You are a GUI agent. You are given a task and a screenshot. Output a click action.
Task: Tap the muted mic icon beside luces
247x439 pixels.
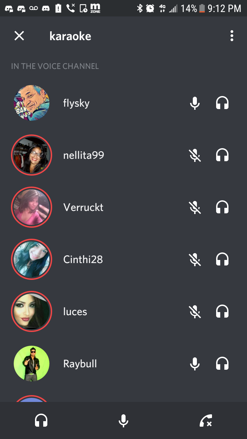195,311
